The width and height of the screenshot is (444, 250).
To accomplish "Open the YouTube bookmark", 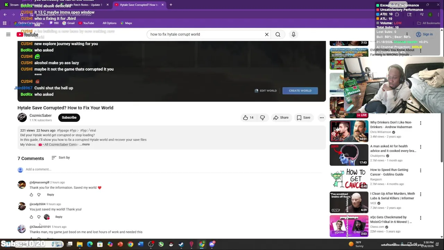I will [86, 23].
